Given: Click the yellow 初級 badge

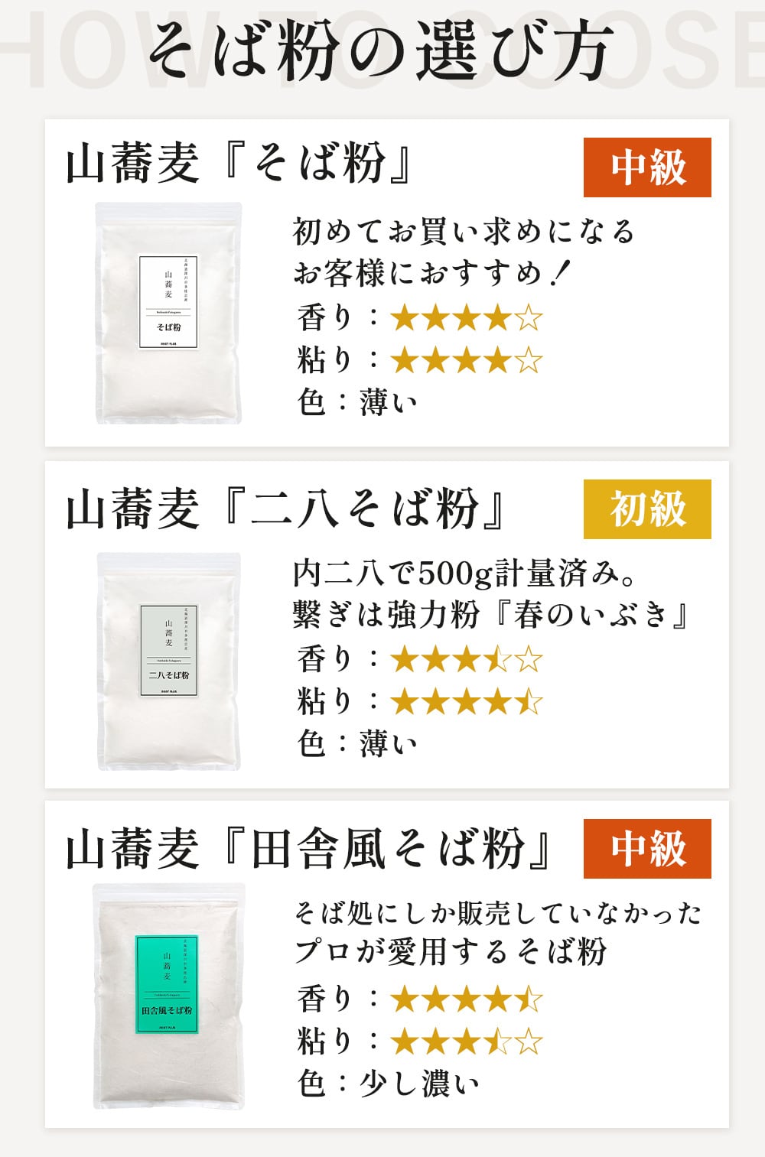Looking at the screenshot, I should (647, 509).
